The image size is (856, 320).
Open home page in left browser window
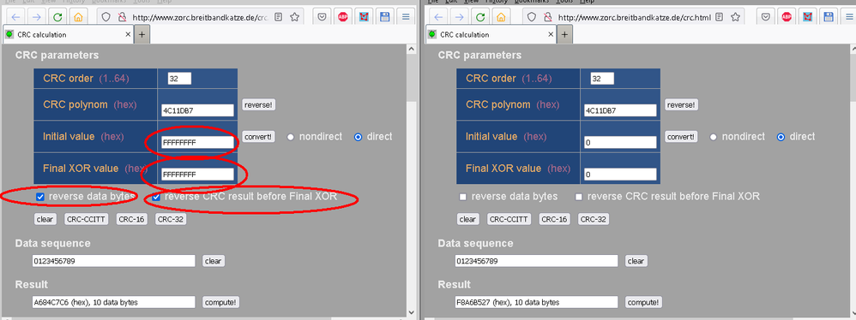78,16
